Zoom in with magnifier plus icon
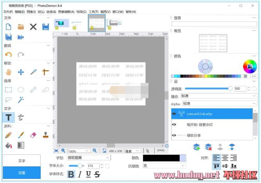The width and height of the screenshot is (261, 183). [x=95, y=151]
